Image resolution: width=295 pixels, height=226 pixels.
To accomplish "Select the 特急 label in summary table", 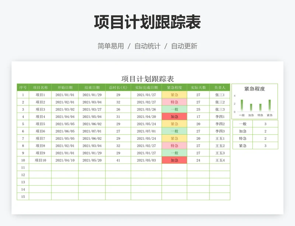I will click(x=243, y=139).
